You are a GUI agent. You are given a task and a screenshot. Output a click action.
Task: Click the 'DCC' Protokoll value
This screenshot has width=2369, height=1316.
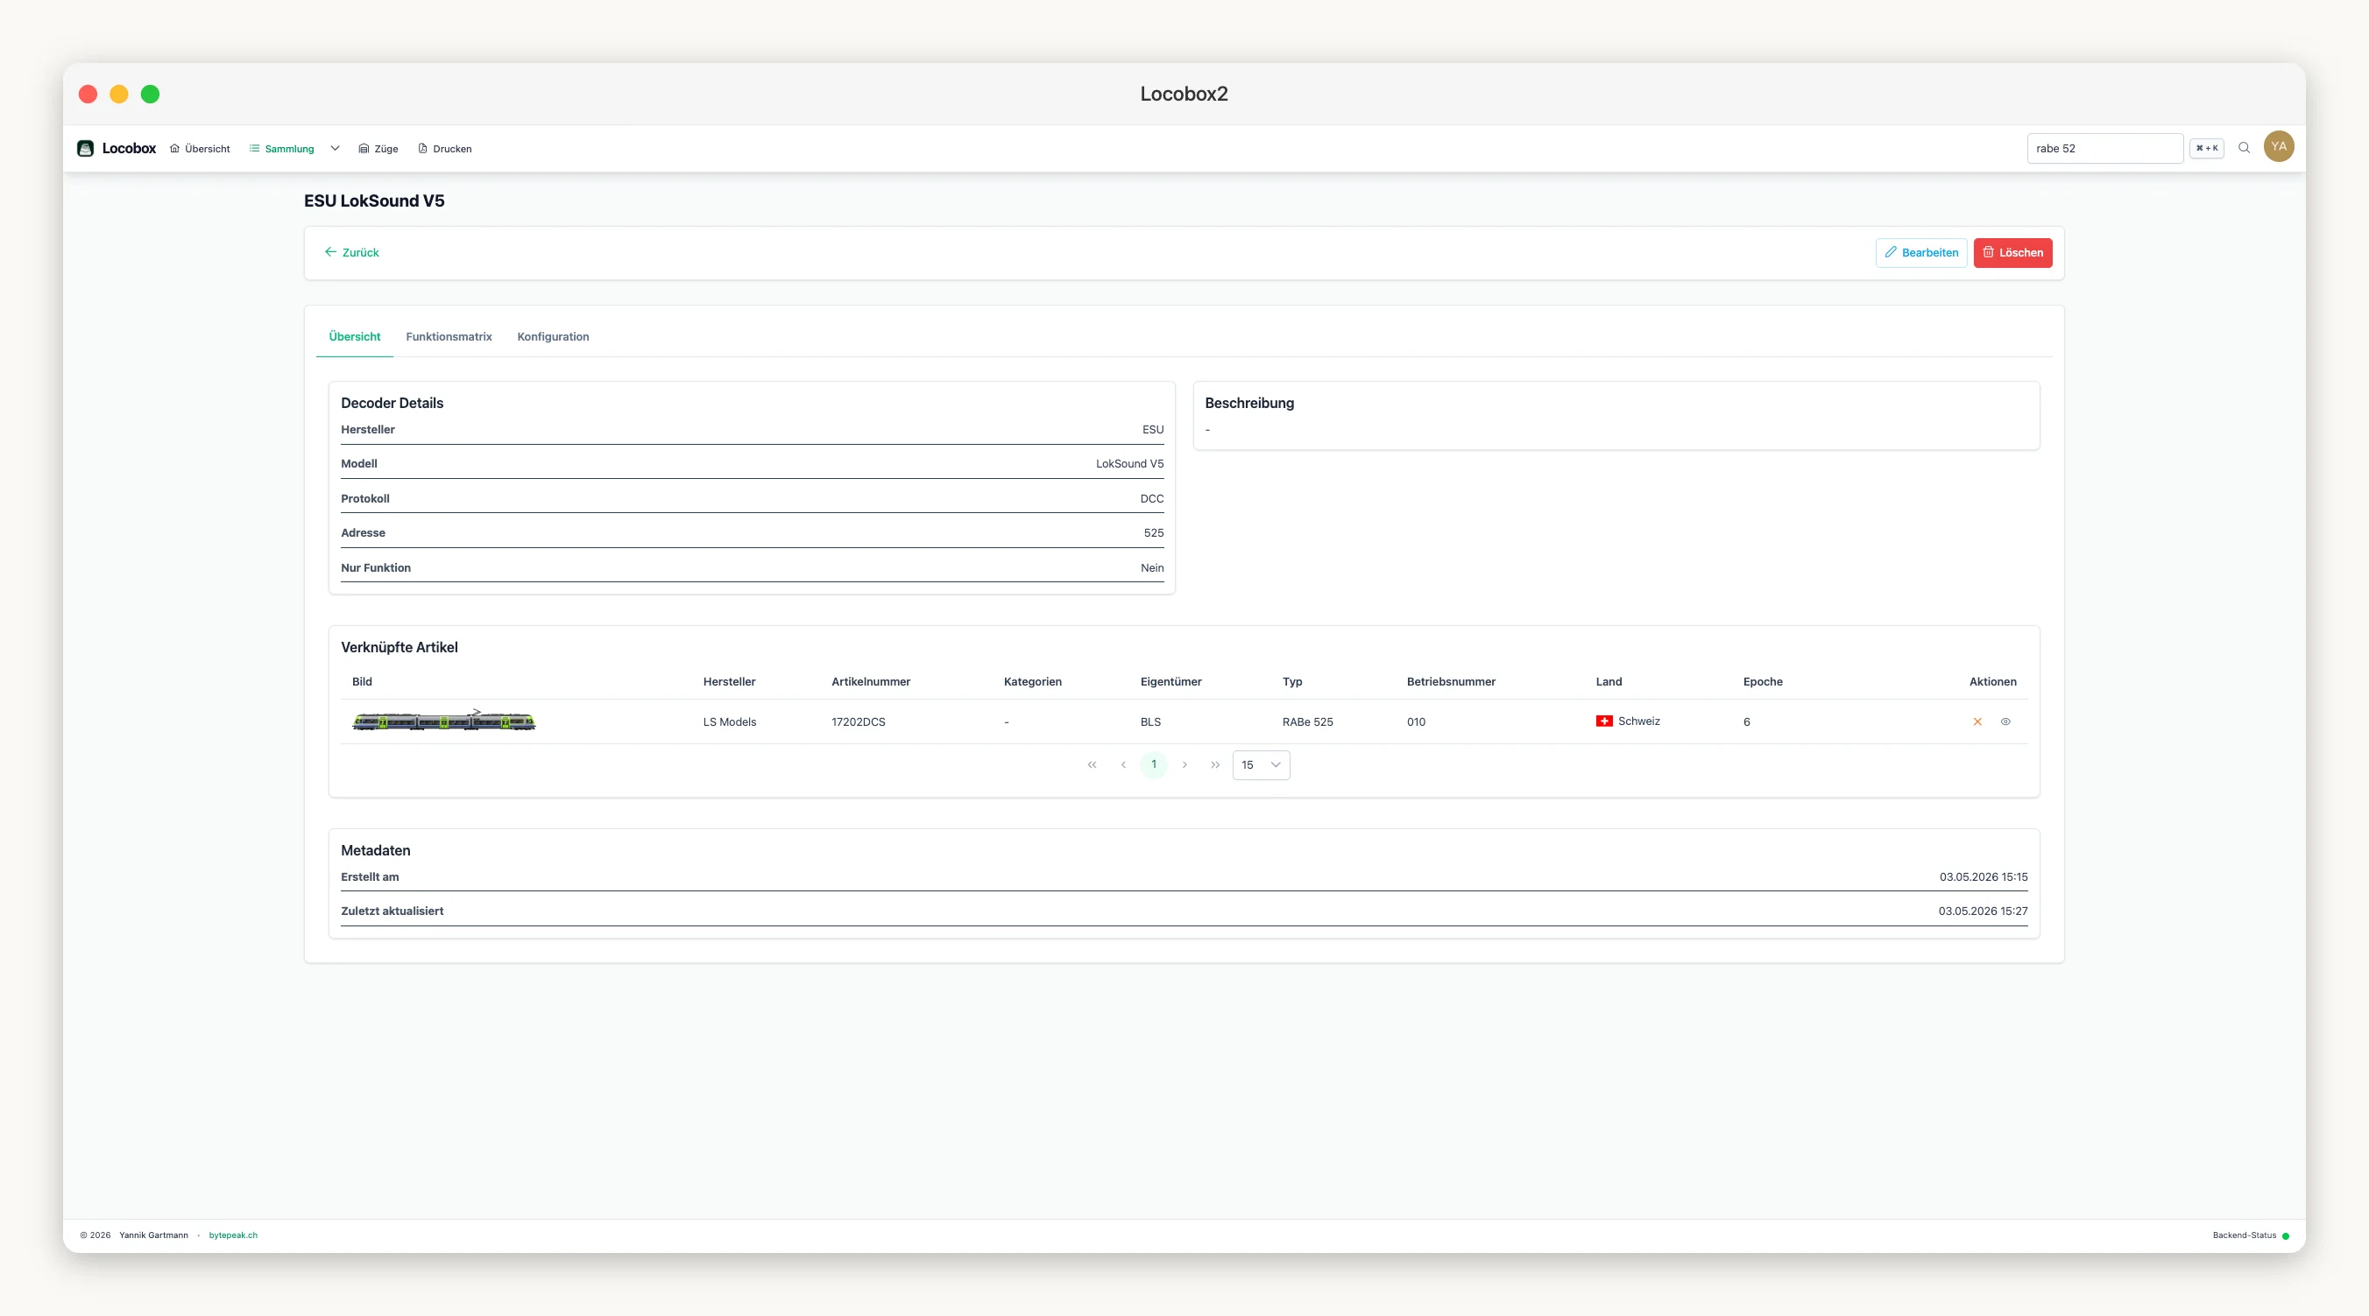[x=1151, y=499]
